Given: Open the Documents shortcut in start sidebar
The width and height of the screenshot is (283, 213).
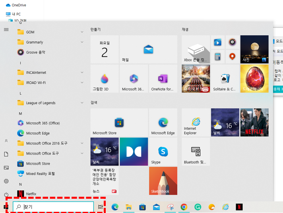Looking at the screenshot, I should [6, 154].
